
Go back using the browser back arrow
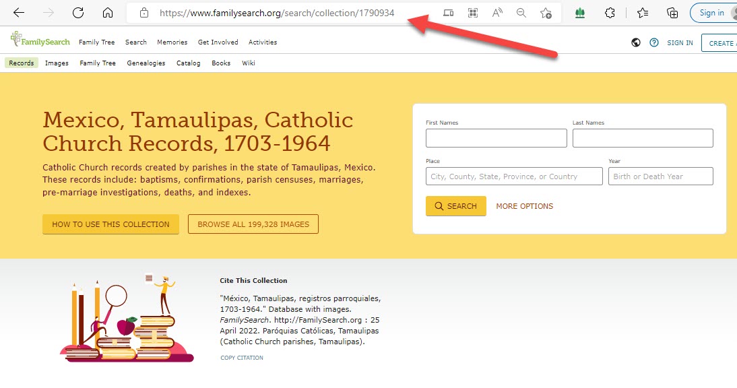coord(19,13)
